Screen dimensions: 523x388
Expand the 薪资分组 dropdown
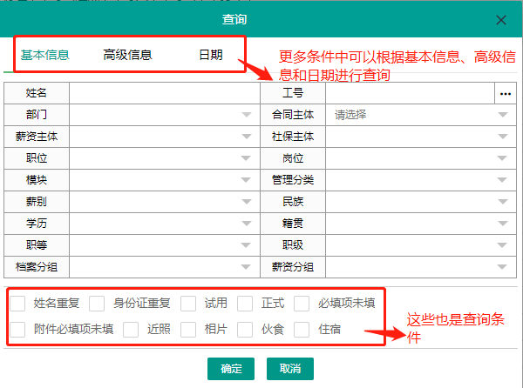coord(502,267)
